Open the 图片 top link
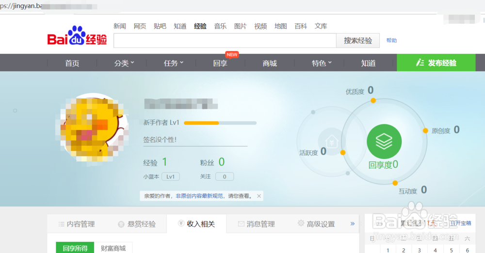This screenshot has height=253, width=485. click(x=241, y=26)
